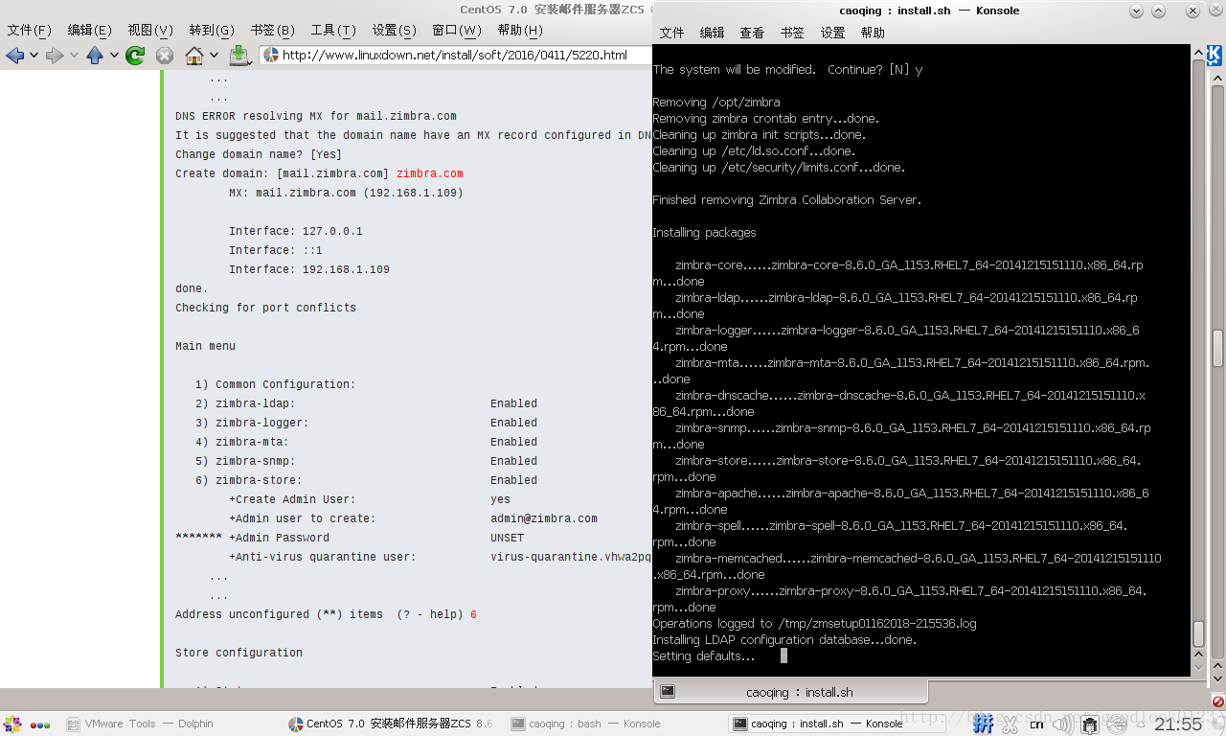Open the 设置(S) menu in Konqueror
This screenshot has height=736, width=1226.
coord(395,31)
